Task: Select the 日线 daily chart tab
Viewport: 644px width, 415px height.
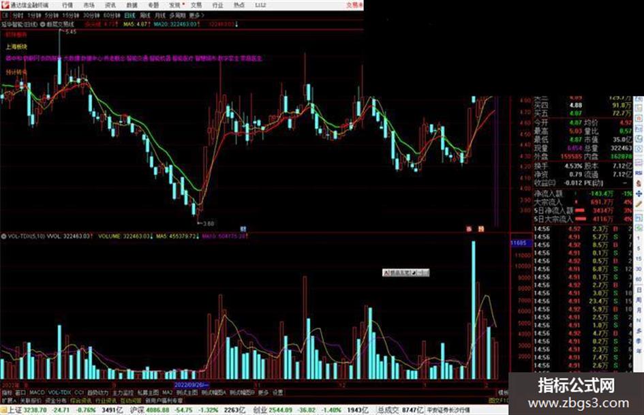Action: click(x=129, y=16)
